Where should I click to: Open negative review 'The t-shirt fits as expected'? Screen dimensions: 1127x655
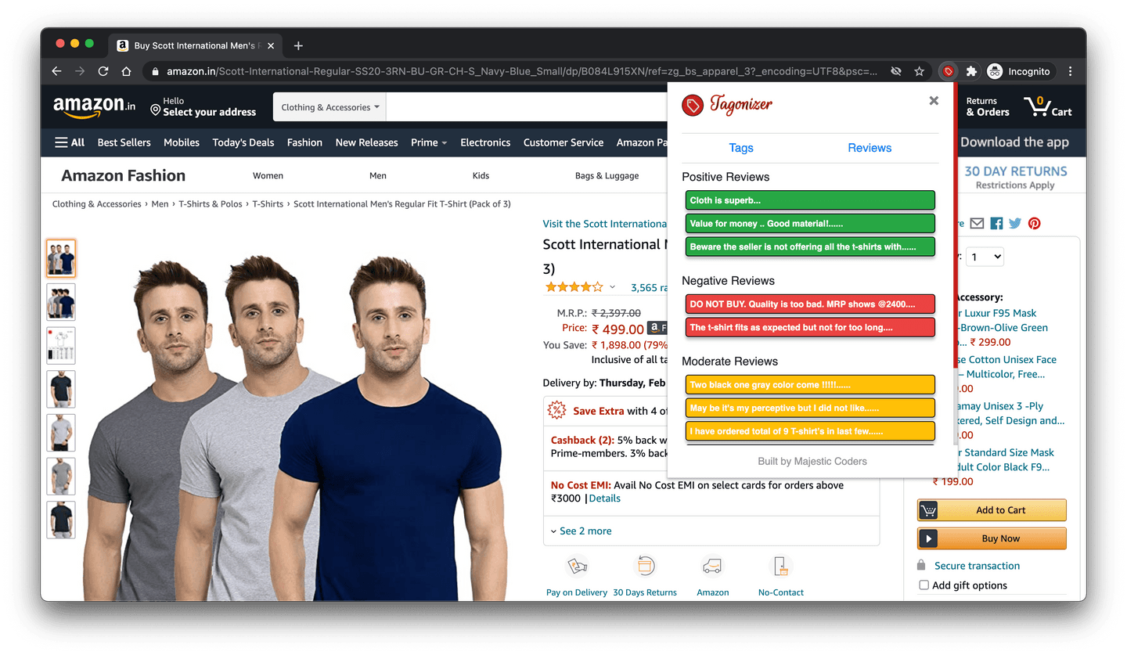click(810, 327)
